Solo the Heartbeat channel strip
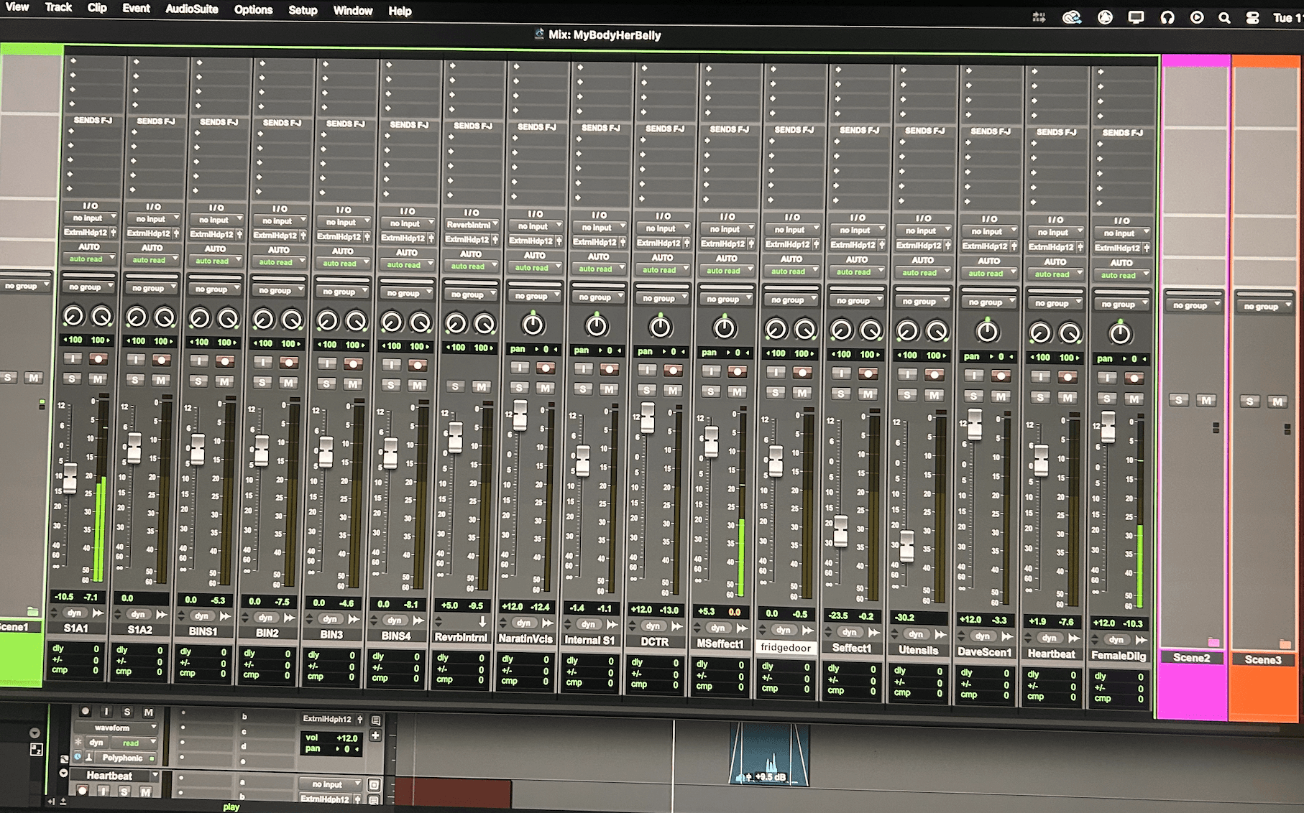The height and width of the screenshot is (813, 1304). (1040, 397)
